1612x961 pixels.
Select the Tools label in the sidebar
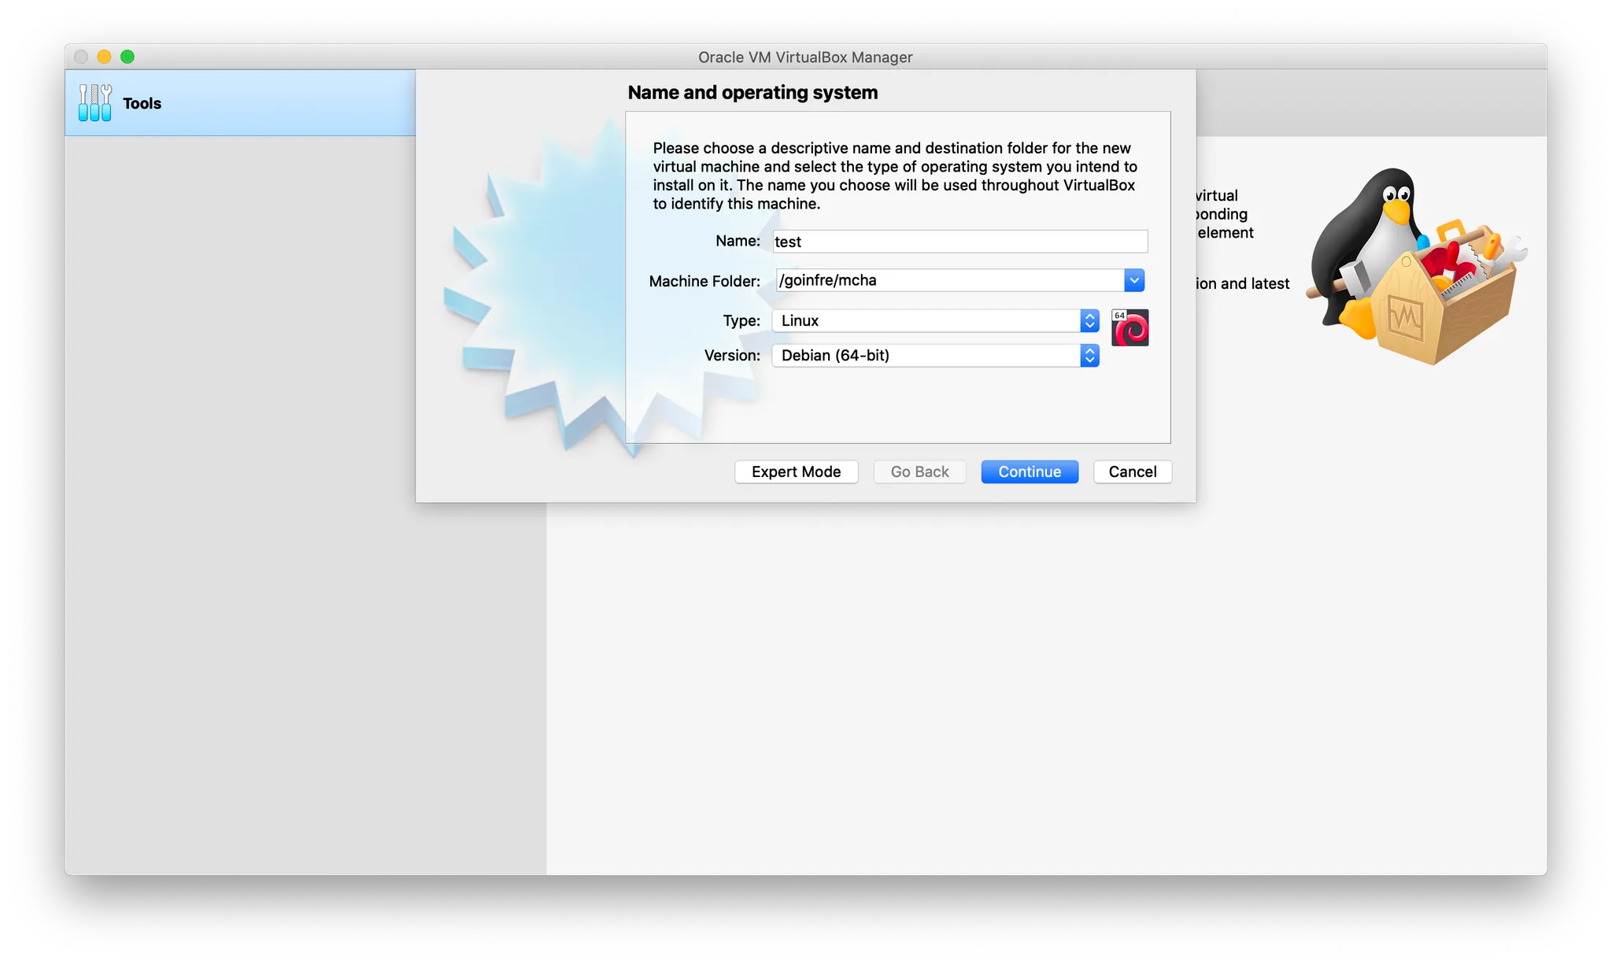pos(142,104)
